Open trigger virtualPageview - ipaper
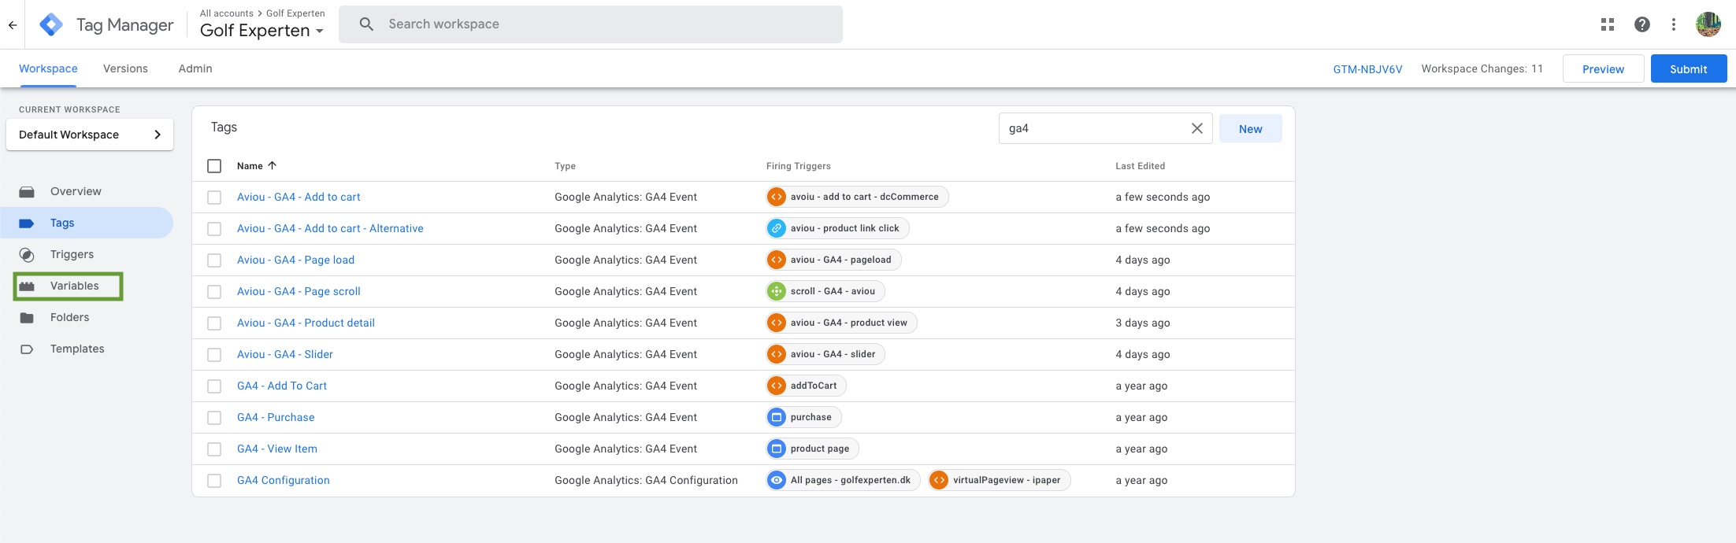 point(1000,480)
